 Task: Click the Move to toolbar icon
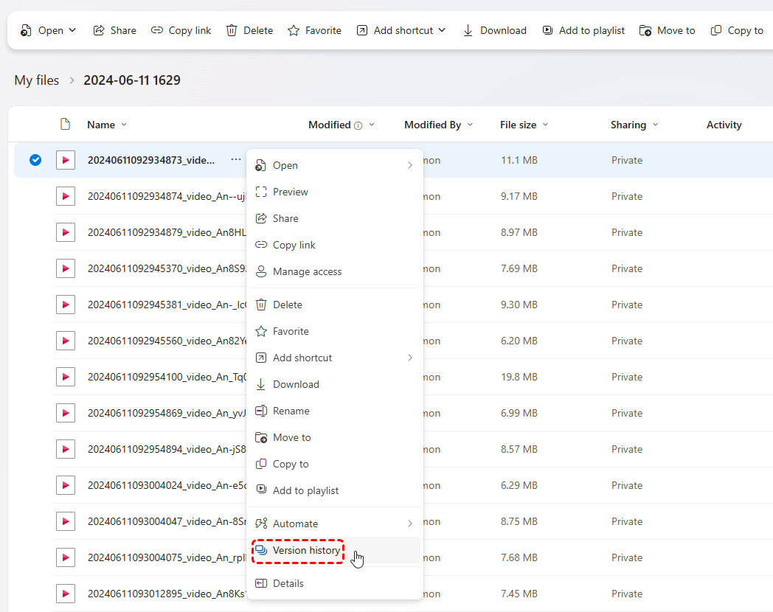[x=645, y=30]
